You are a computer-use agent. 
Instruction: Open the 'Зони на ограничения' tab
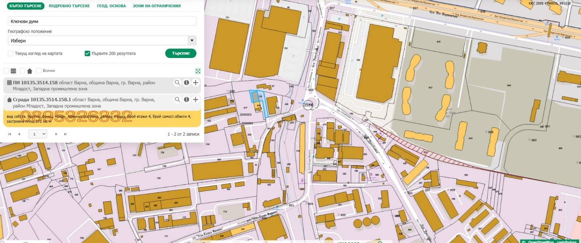(x=157, y=6)
